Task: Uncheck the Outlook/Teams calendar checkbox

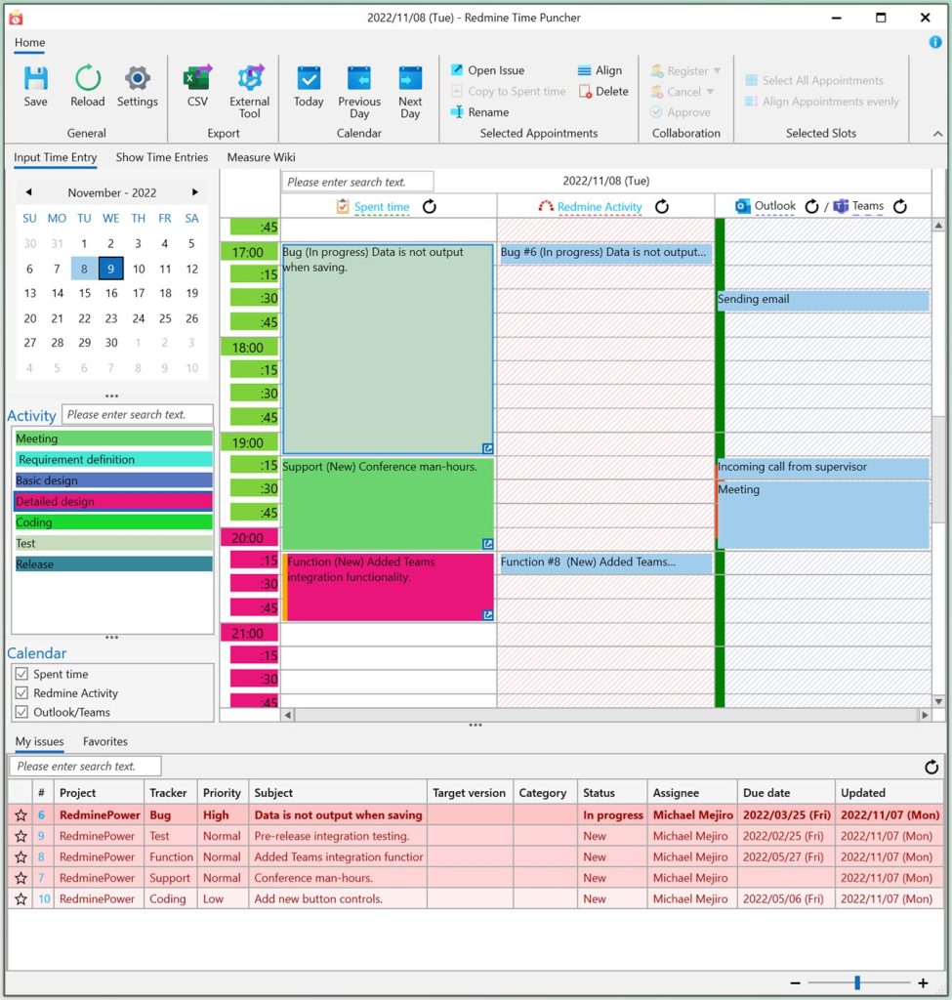Action: click(x=21, y=712)
